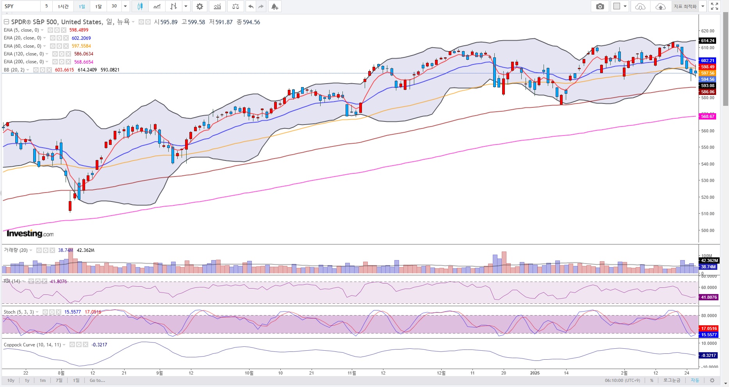Enter fullscreen mode with the expand icon
Image resolution: width=729 pixels, height=387 pixels.
(715, 6)
